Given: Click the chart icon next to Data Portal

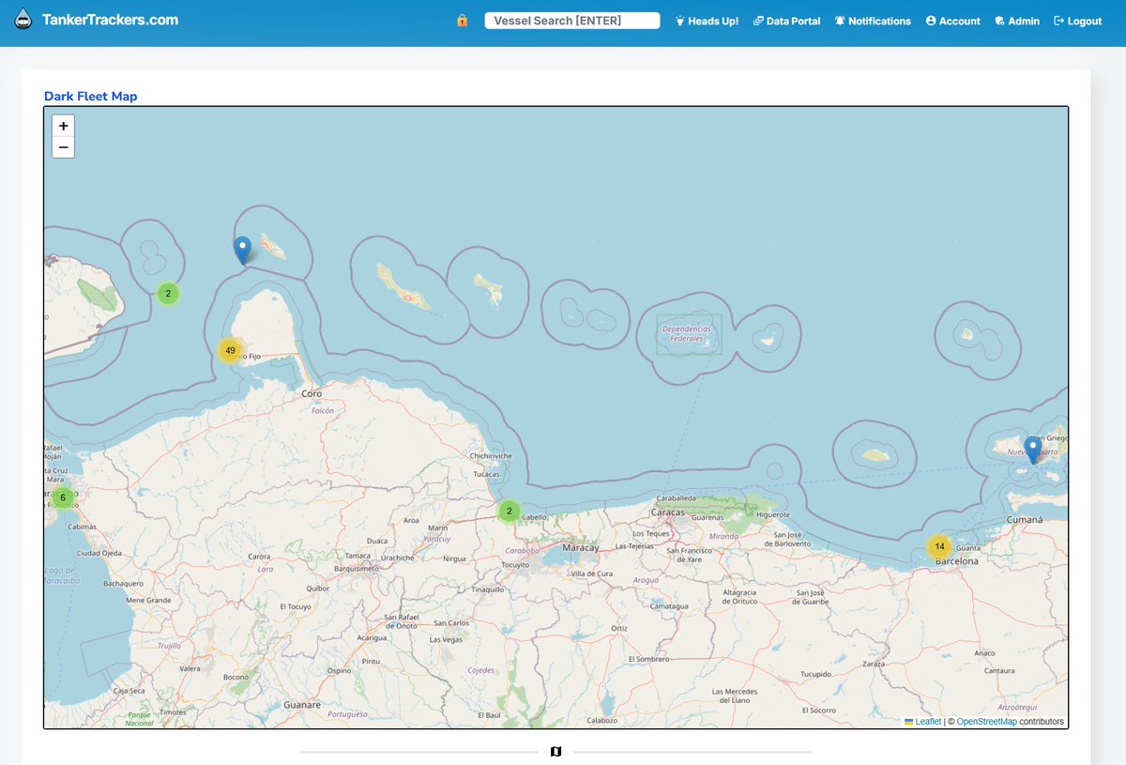Looking at the screenshot, I should point(757,20).
